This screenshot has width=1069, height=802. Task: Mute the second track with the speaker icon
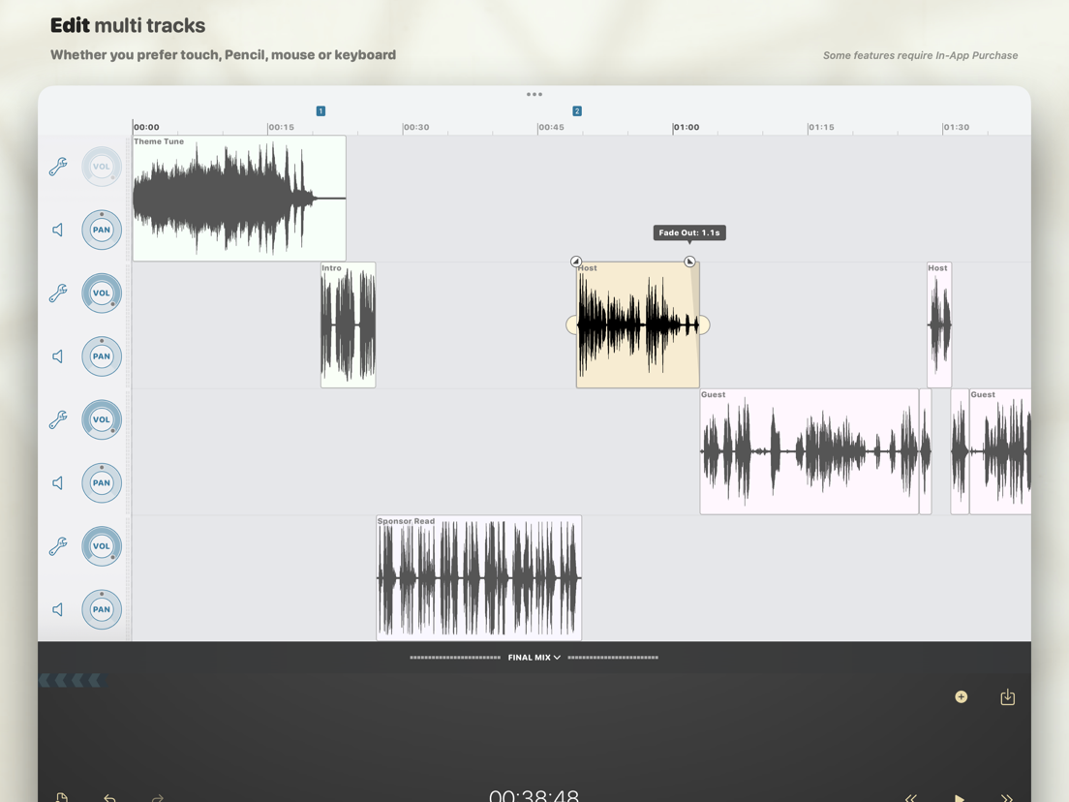[57, 230]
